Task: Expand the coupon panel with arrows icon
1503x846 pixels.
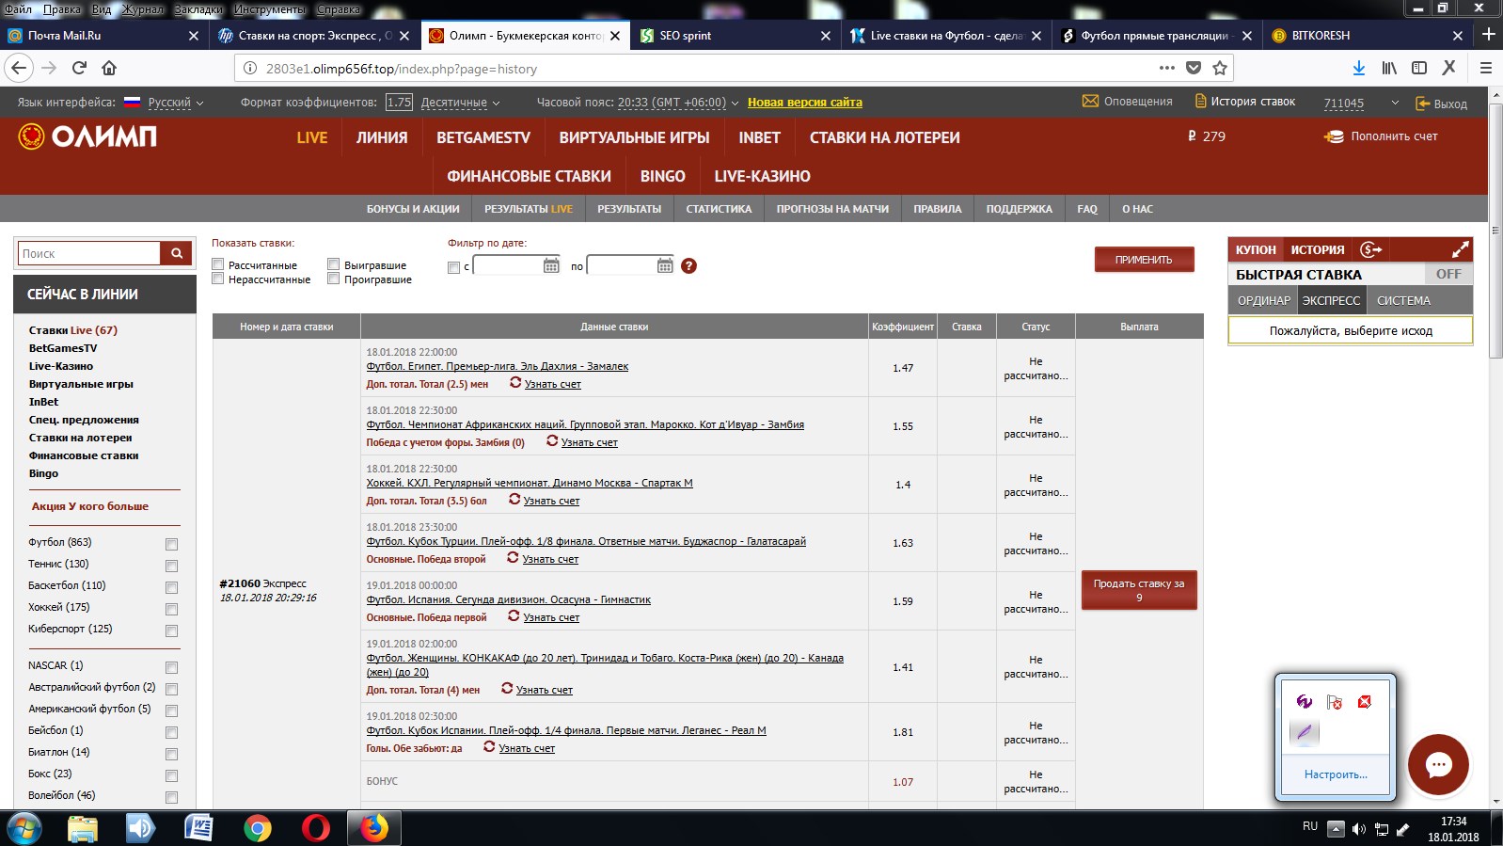Action: pyautogui.click(x=1460, y=249)
